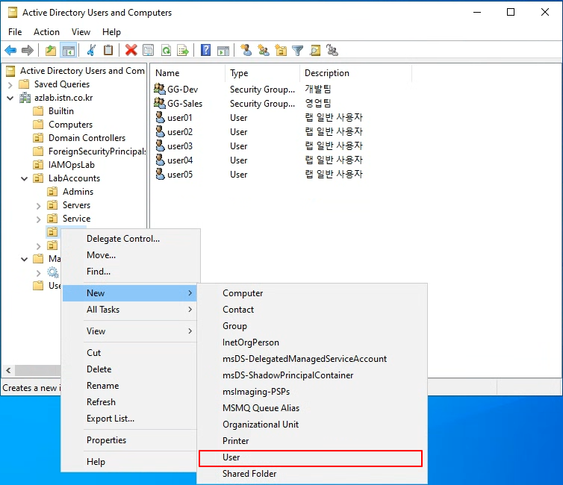The image size is (563, 485).
Task: Open the All Tasks submenu arrow
Action: coord(190,309)
